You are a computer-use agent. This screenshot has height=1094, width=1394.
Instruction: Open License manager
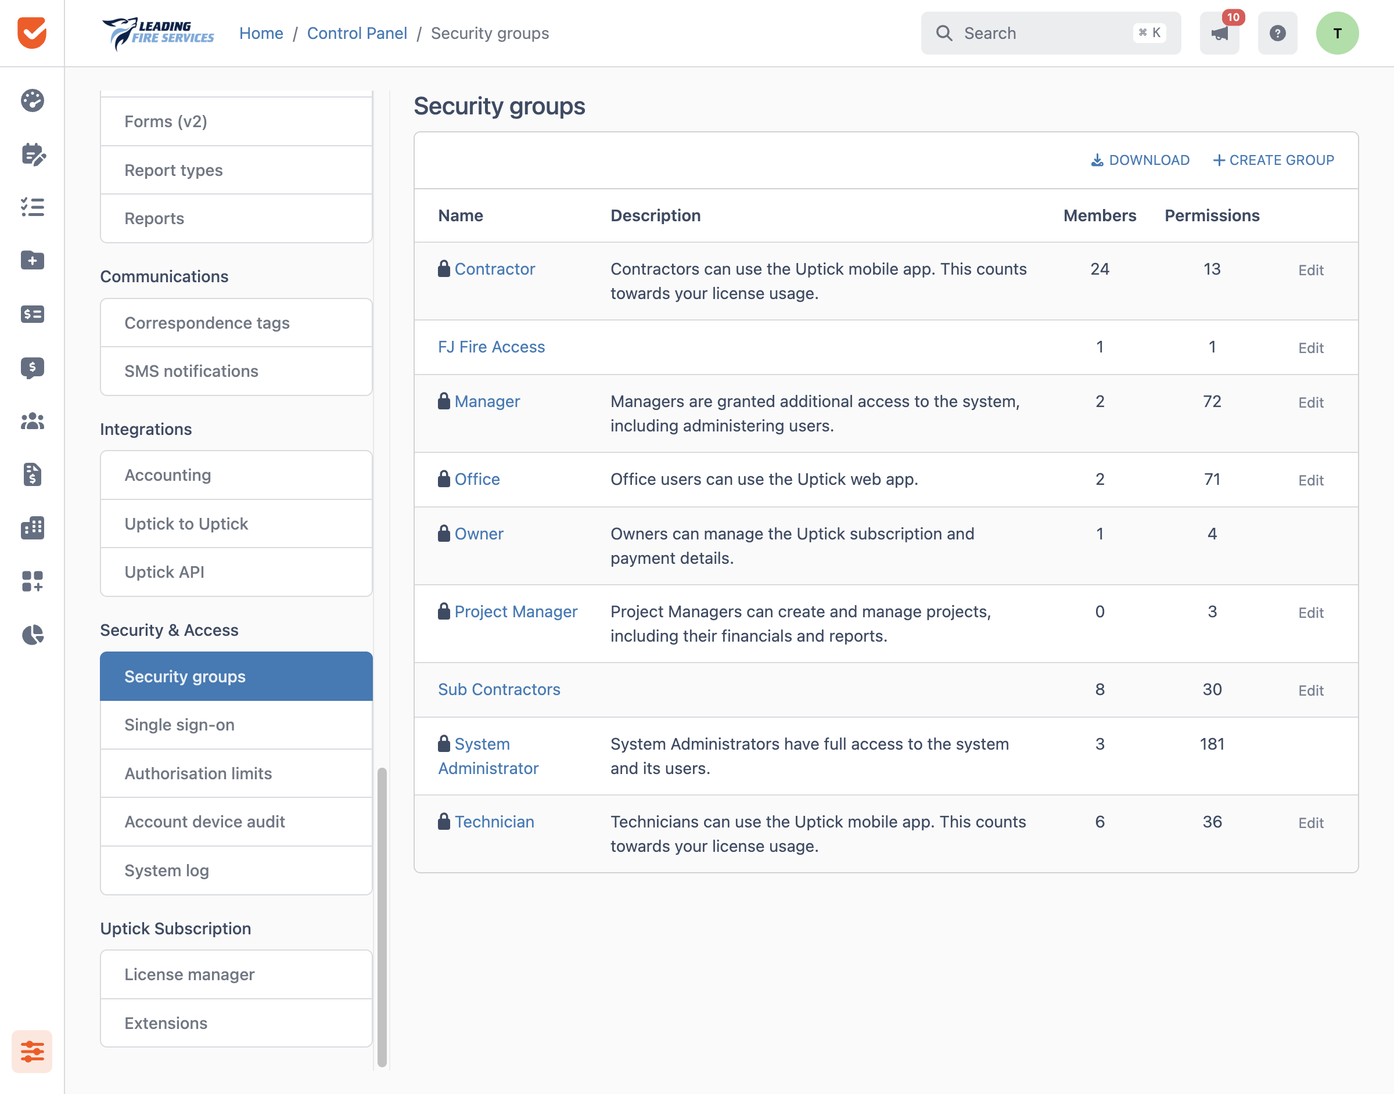tap(236, 974)
